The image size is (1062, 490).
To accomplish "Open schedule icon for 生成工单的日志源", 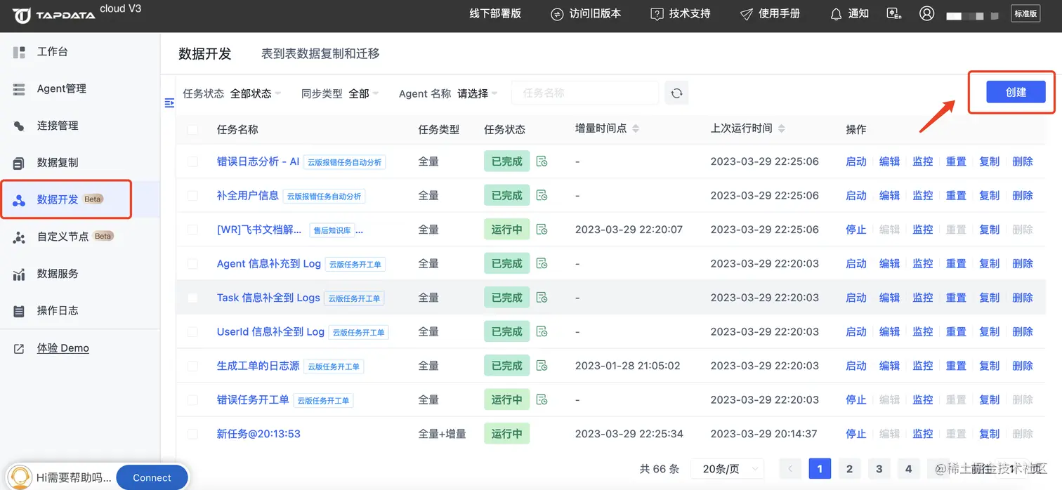I will [542, 366].
